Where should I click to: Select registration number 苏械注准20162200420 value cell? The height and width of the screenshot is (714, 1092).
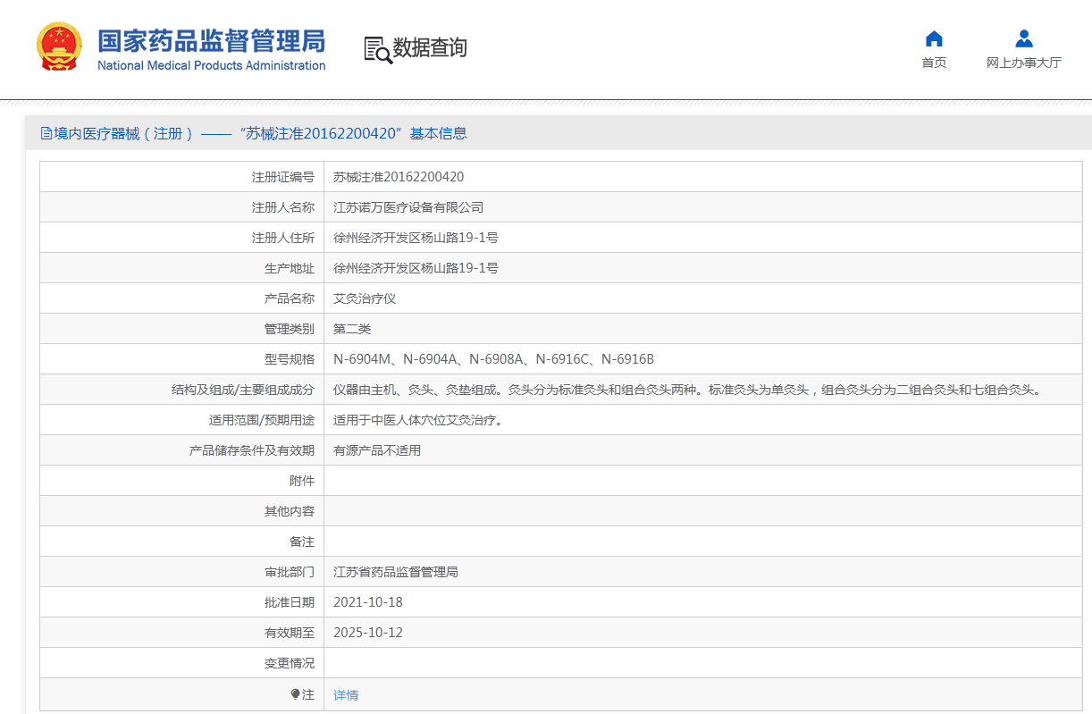pyautogui.click(x=399, y=177)
